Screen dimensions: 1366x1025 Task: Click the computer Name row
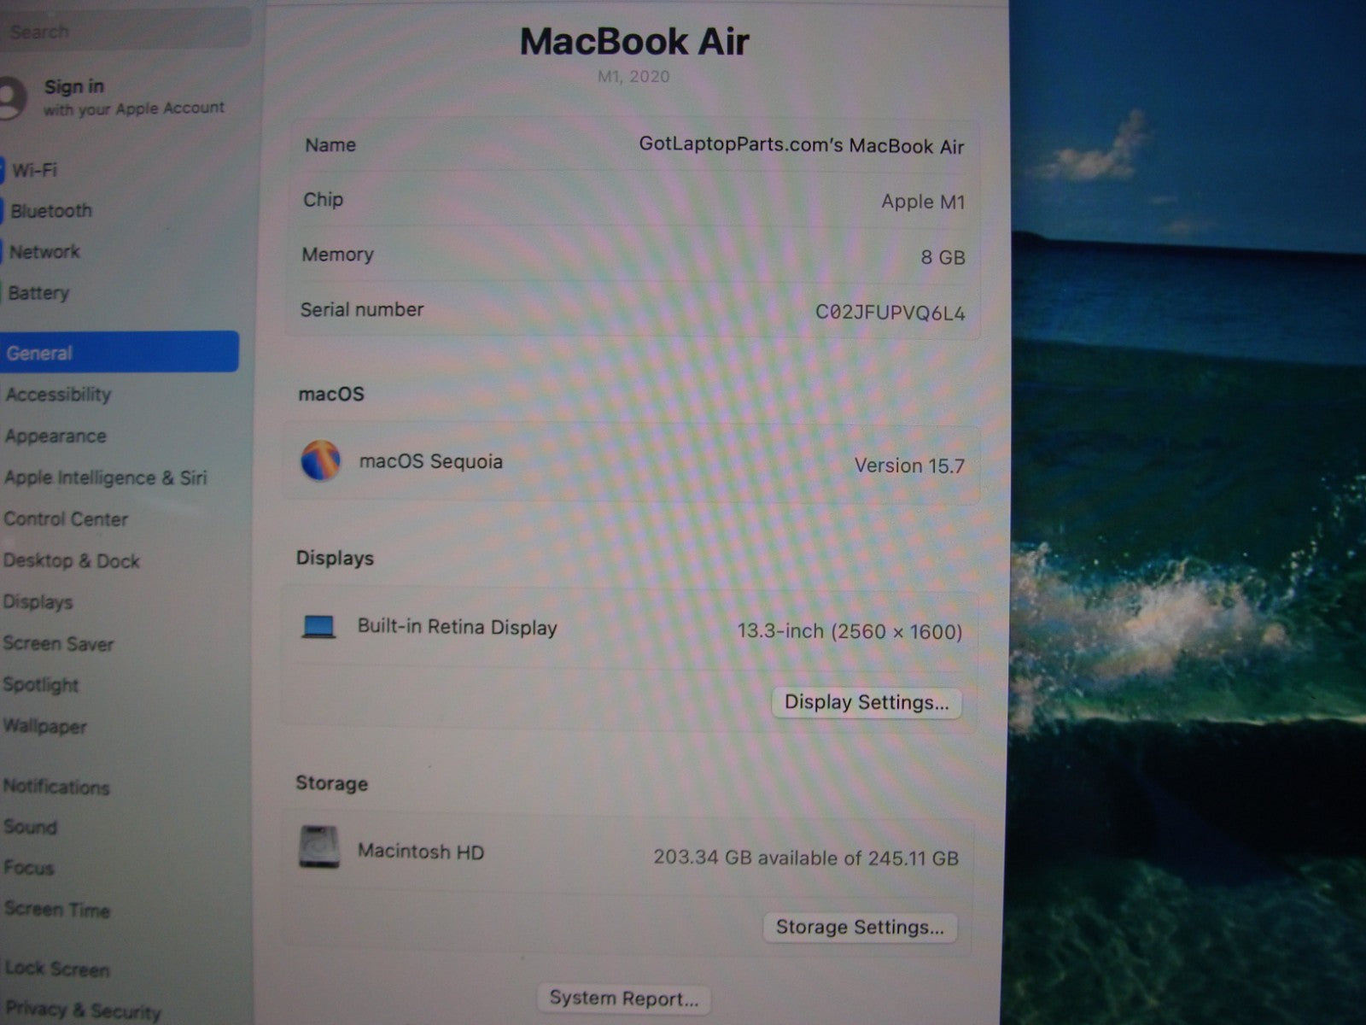point(632,145)
